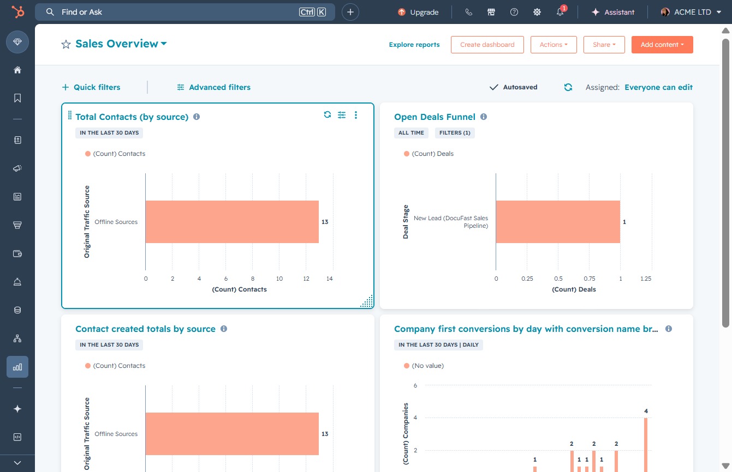Click the HubSpot sprocket logo

coord(17,12)
